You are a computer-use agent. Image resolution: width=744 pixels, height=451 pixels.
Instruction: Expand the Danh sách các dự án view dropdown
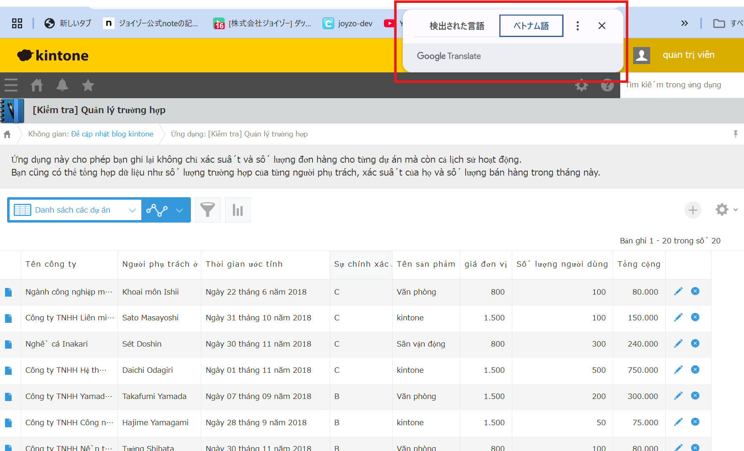click(132, 210)
